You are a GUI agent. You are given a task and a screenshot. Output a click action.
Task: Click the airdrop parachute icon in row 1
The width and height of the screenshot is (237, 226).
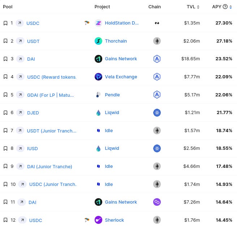[87, 23]
